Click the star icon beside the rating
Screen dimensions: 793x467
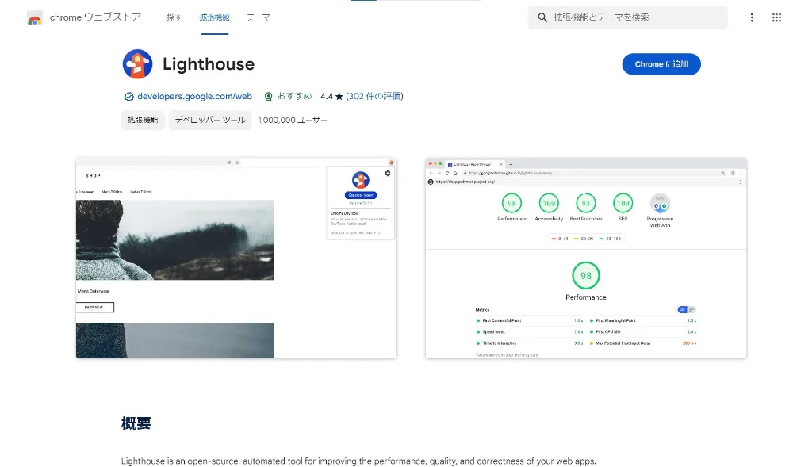(x=339, y=96)
